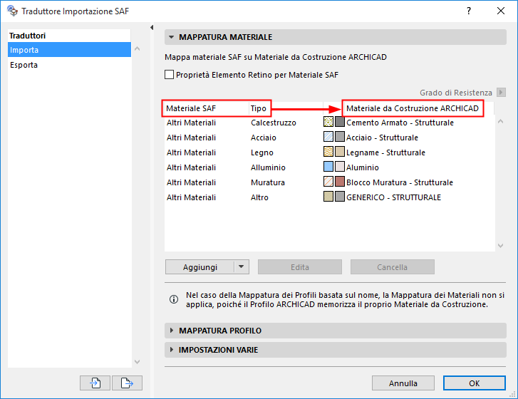
Task: Click the Edita button
Action: pyautogui.click(x=300, y=267)
